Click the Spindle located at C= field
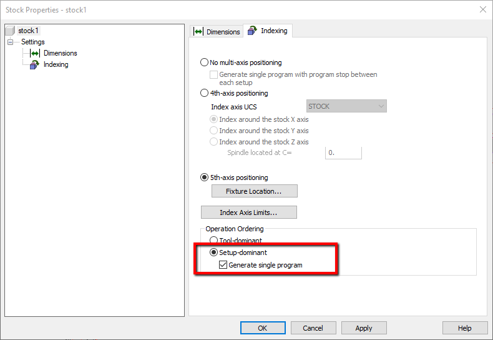Screen dimensions: 493x340 [343, 152]
